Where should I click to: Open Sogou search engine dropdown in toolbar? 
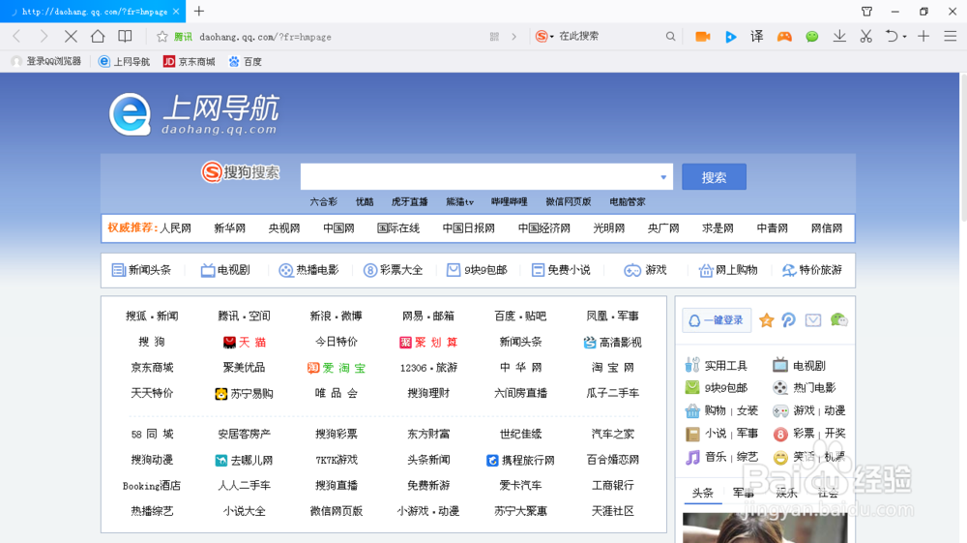(544, 37)
